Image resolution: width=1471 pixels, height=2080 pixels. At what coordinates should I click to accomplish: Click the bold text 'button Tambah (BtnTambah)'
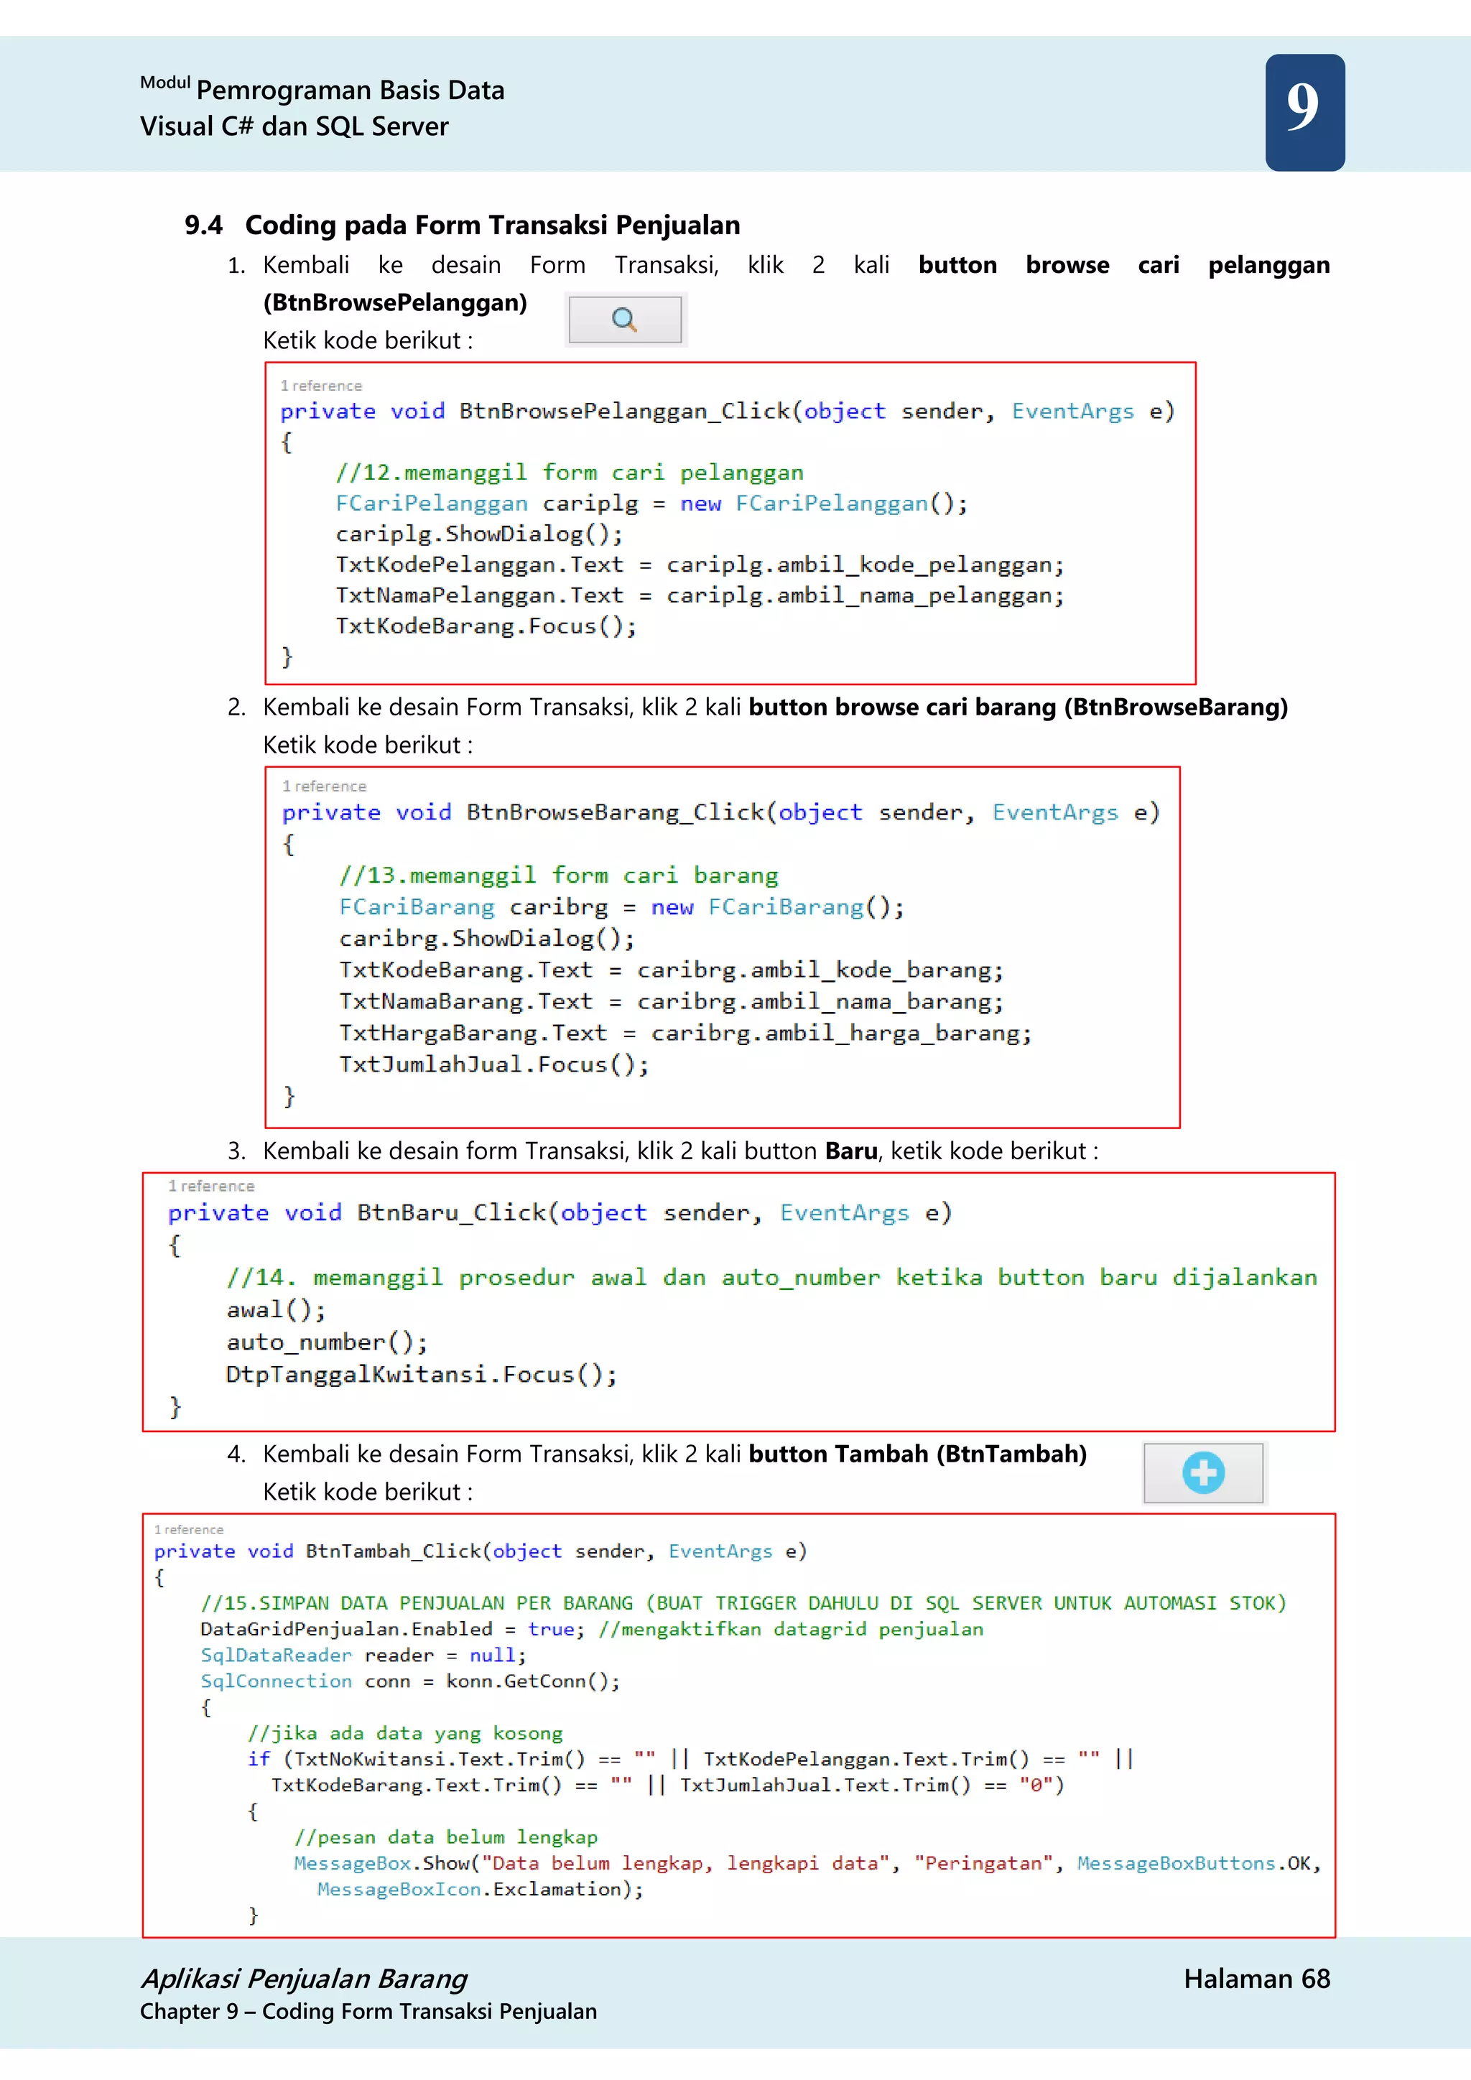pyautogui.click(x=917, y=1454)
